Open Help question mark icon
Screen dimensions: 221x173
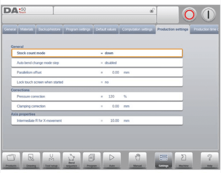209,160
